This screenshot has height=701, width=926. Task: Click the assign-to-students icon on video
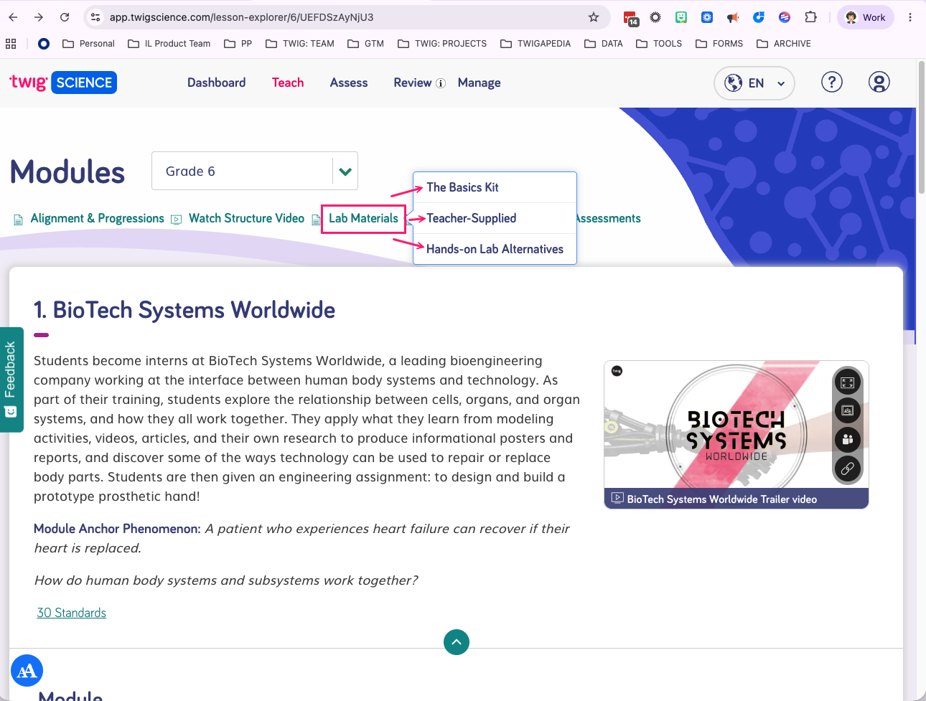click(847, 440)
